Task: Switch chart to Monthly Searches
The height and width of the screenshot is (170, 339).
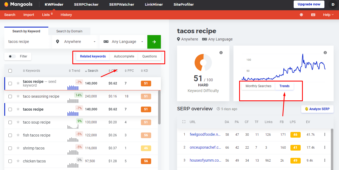Action: [258, 86]
